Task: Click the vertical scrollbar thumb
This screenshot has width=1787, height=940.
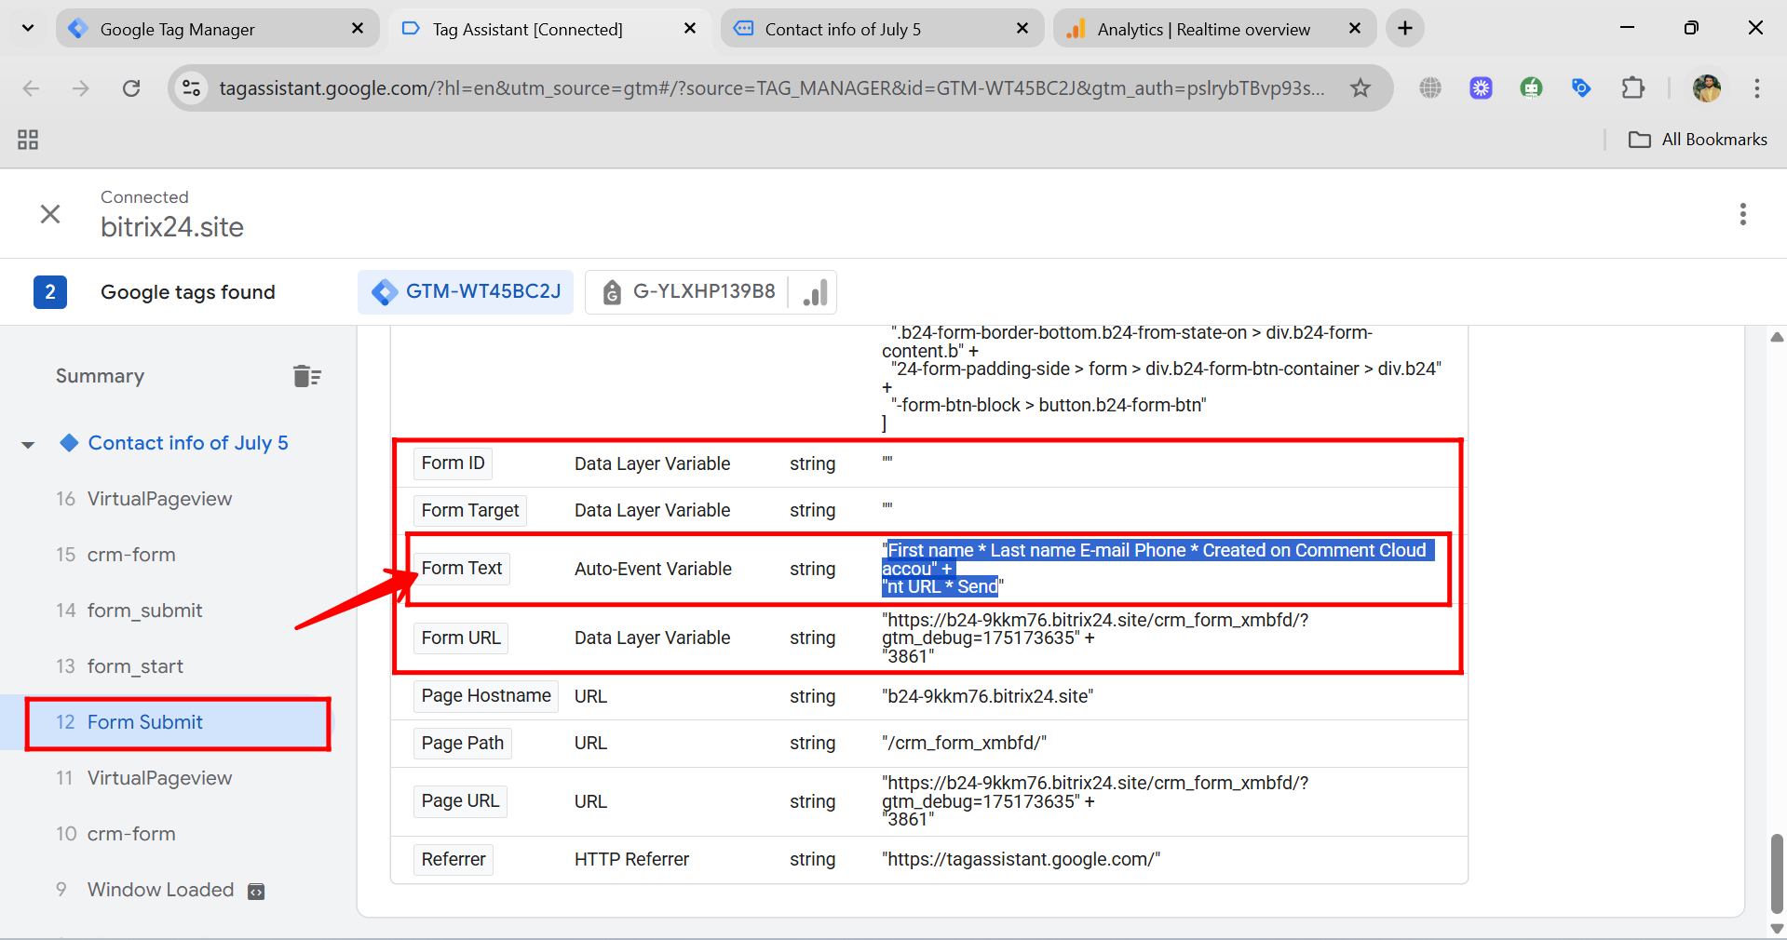Action: tap(1777, 874)
